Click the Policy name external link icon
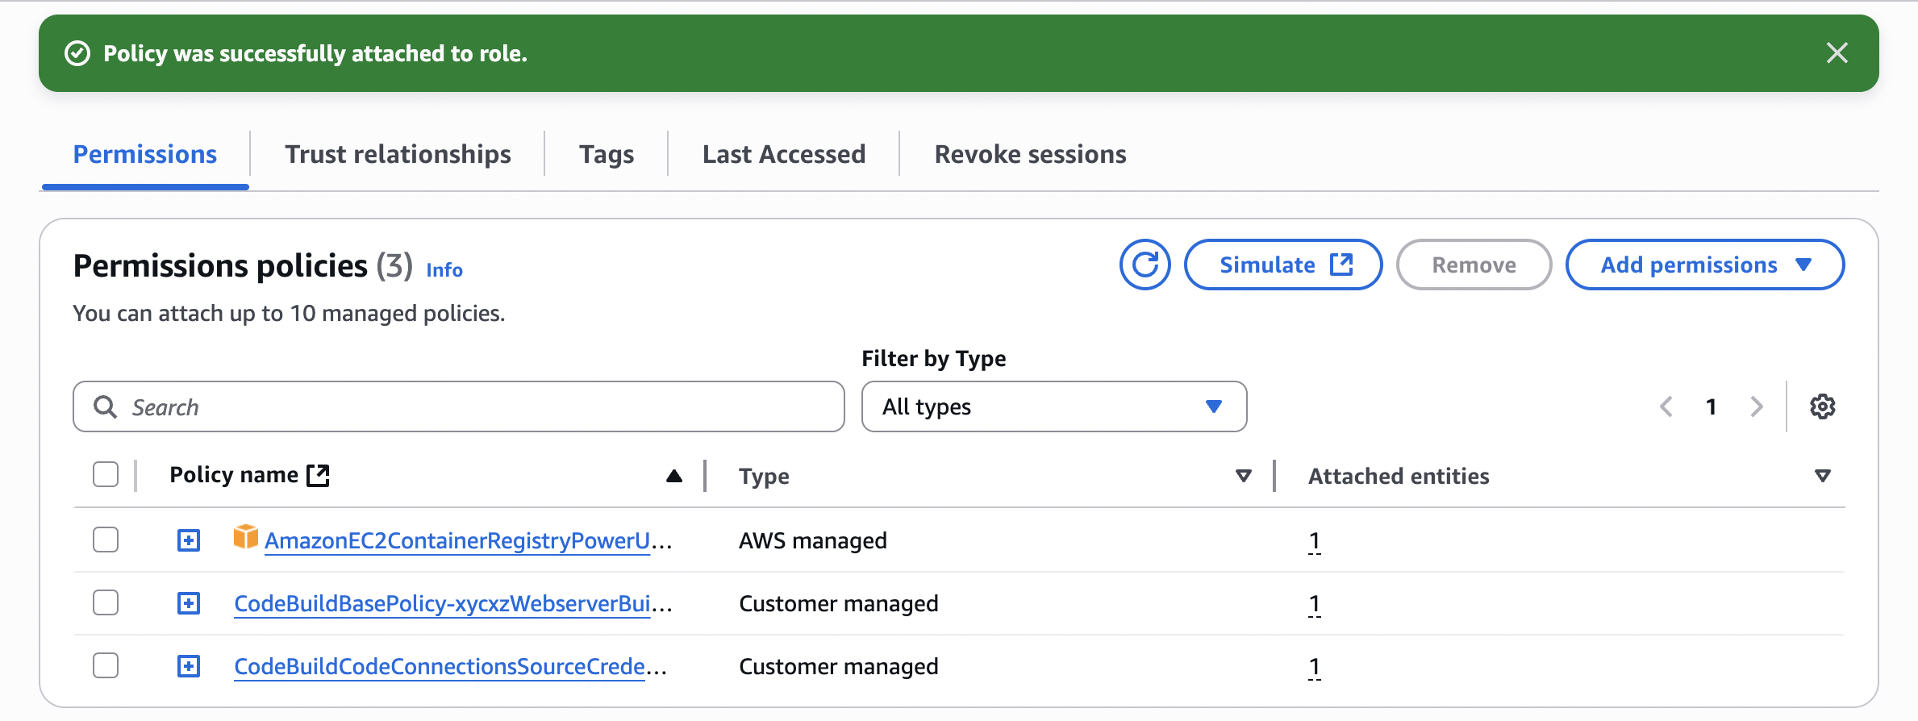Viewport: 1918px width, 721px height. tap(319, 476)
